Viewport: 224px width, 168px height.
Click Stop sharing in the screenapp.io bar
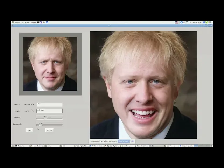124,141
